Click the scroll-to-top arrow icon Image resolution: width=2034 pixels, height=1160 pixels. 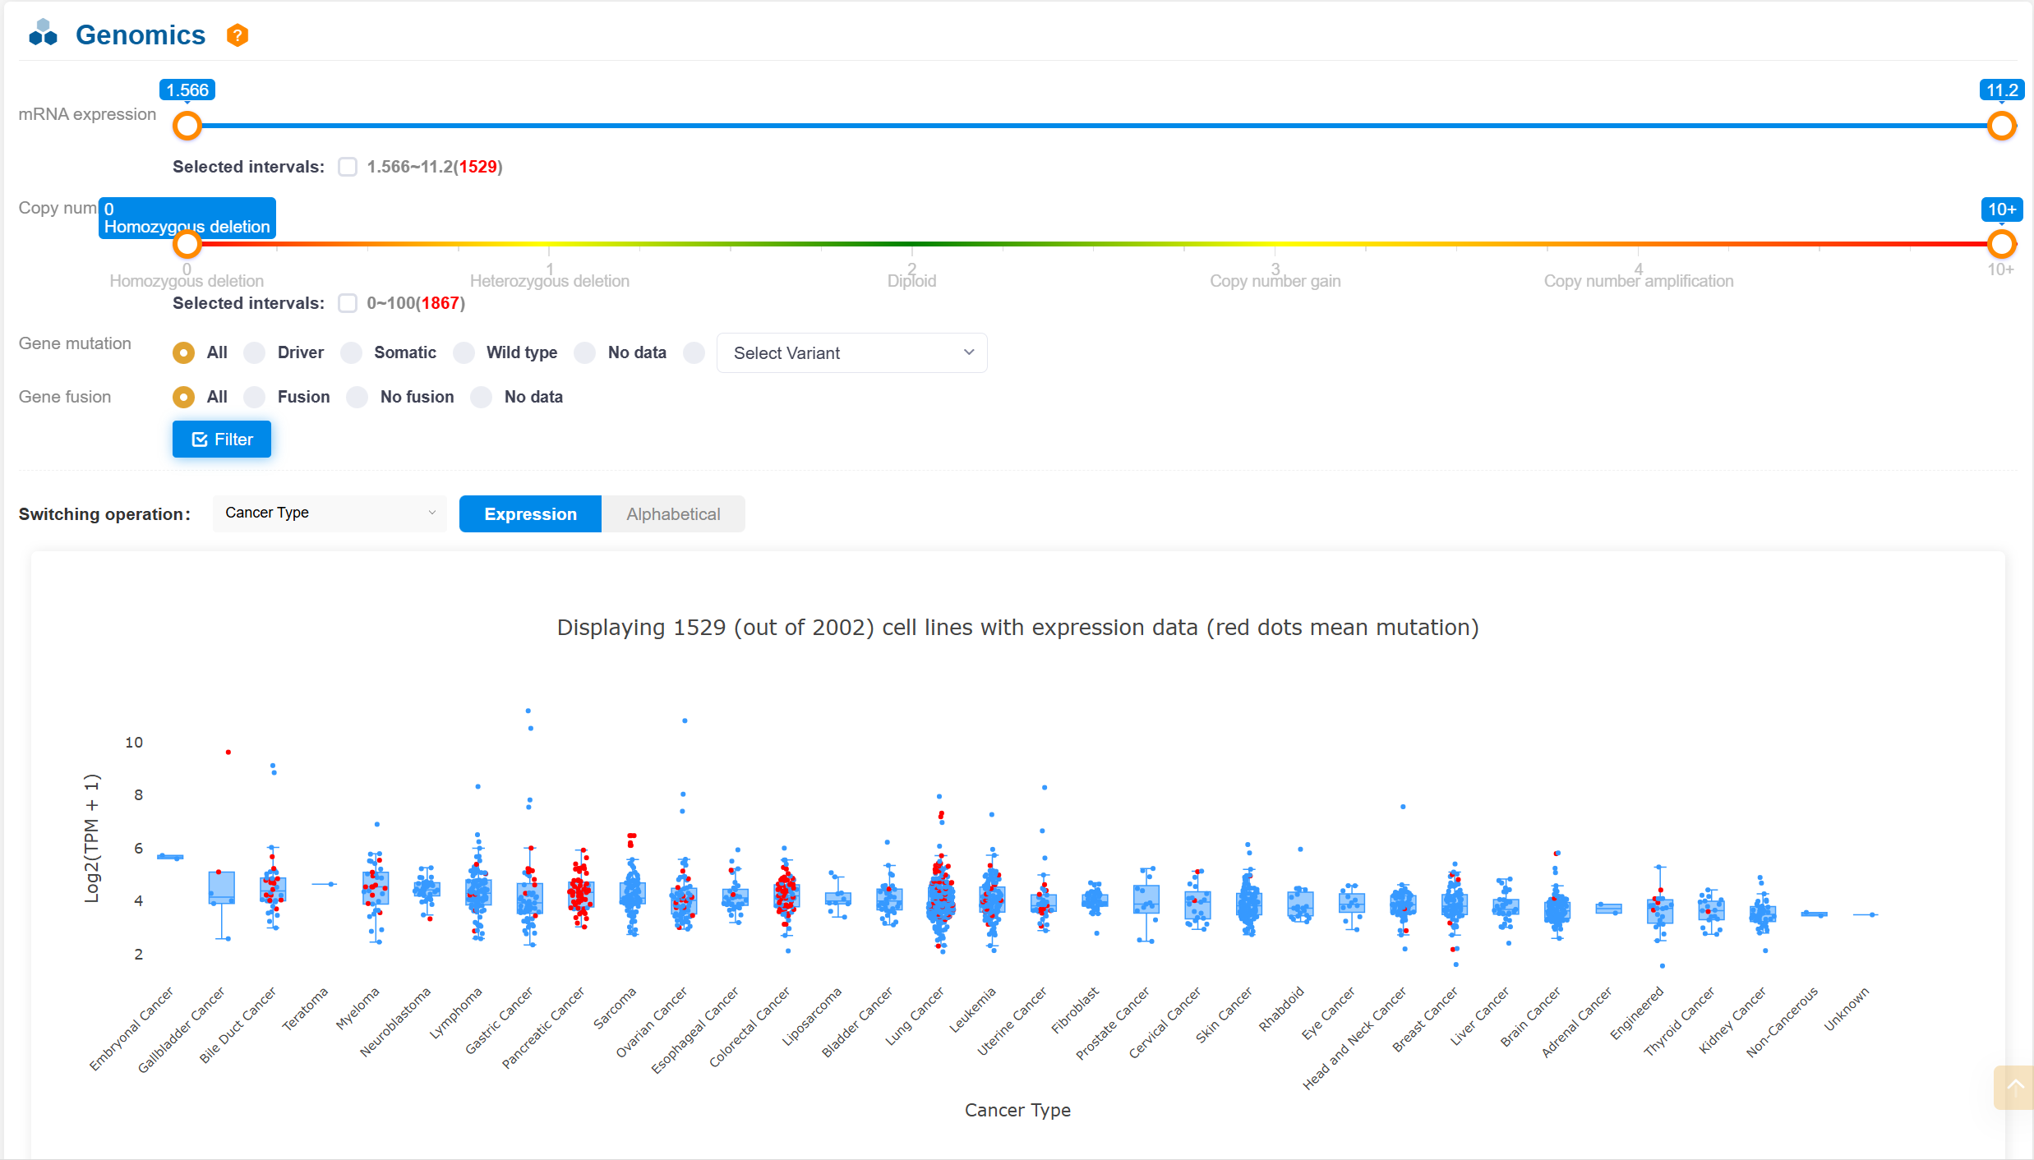coord(2014,1087)
